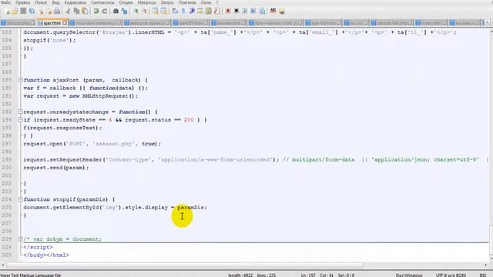Open the Плагины menu
The image size is (493, 277).
187,2
